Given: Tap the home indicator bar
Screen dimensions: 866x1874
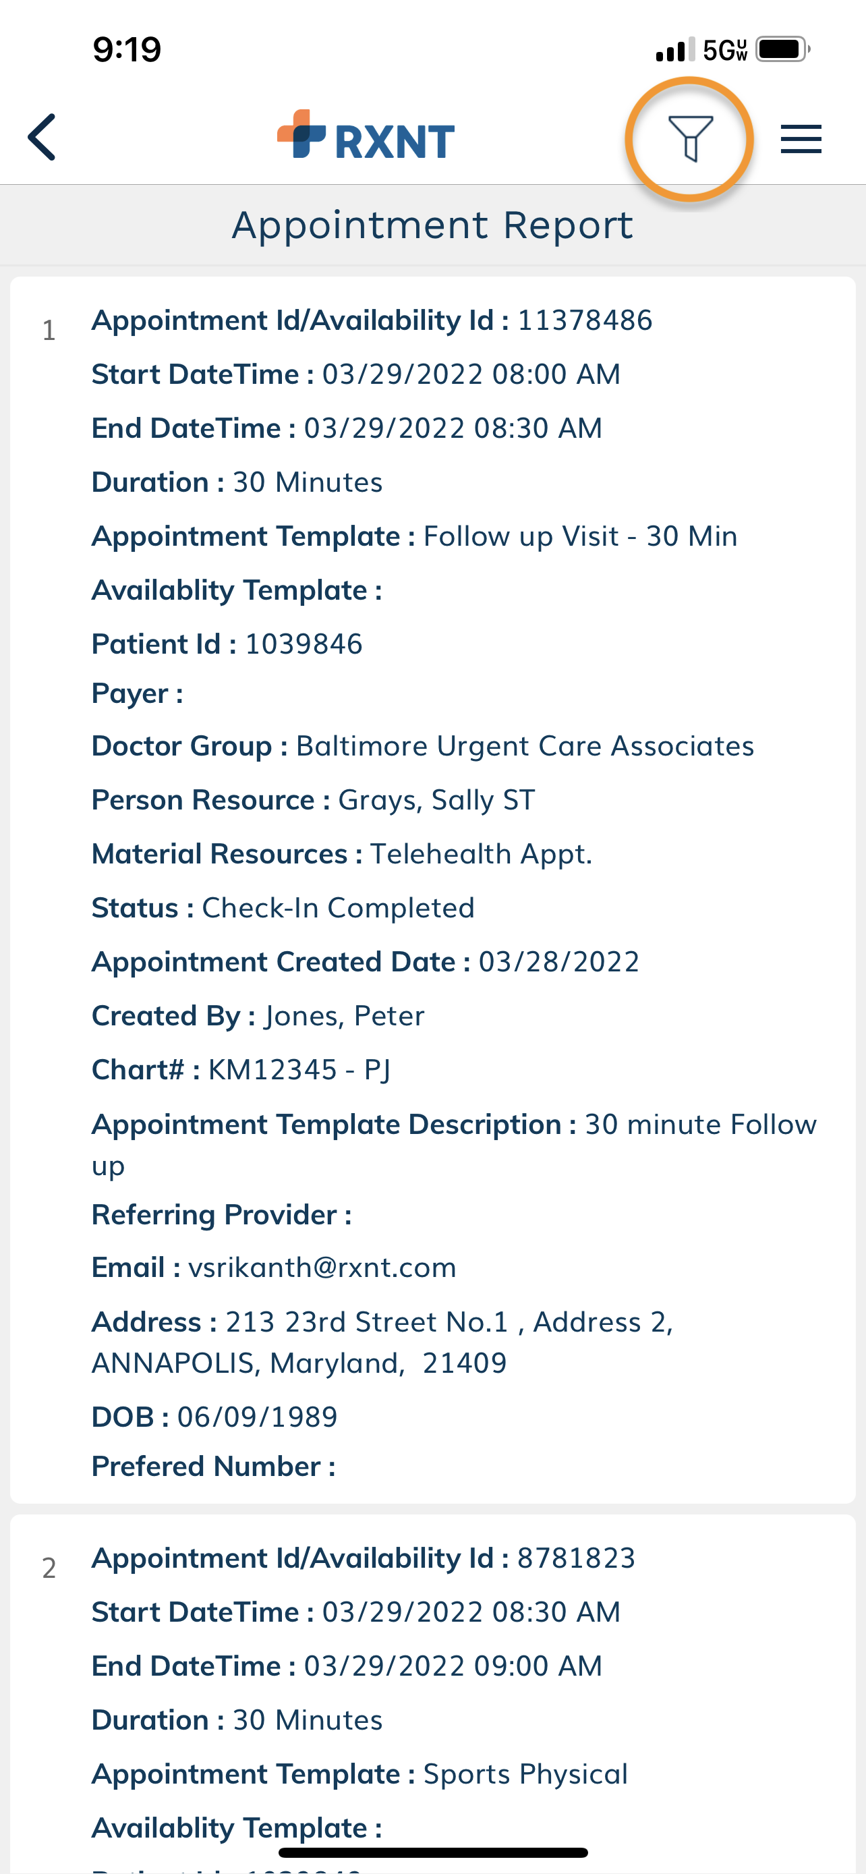Looking at the screenshot, I should [x=432, y=1852].
